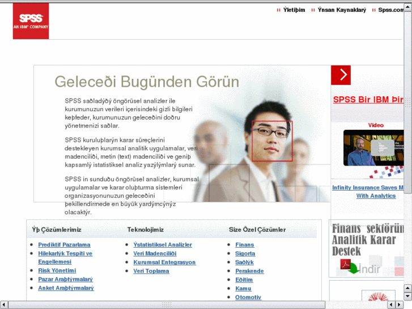
Task: Click the vertical scrollbar up arrow at top
Action: click(x=408, y=7)
